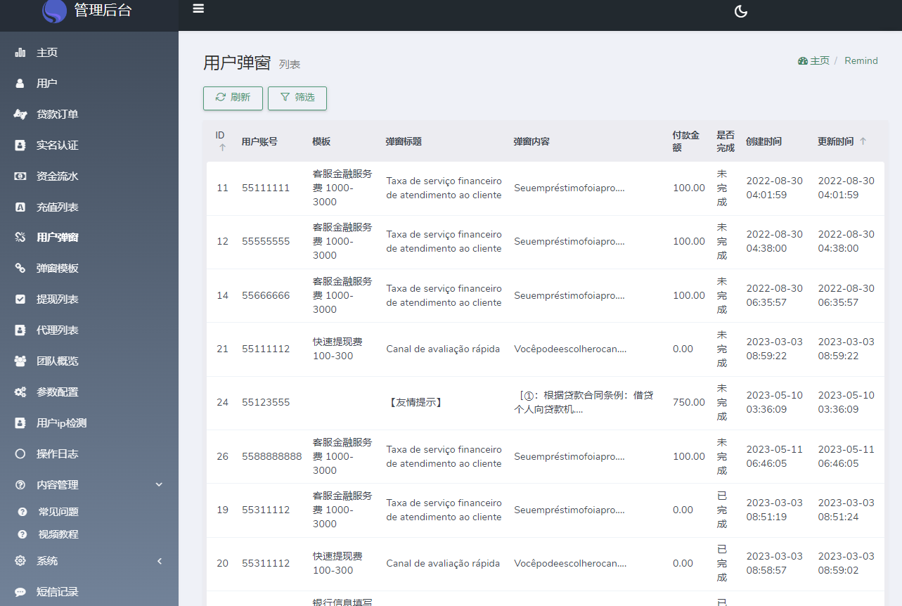Click 未完成 status in row 21
The width and height of the screenshot is (902, 606).
coord(722,349)
